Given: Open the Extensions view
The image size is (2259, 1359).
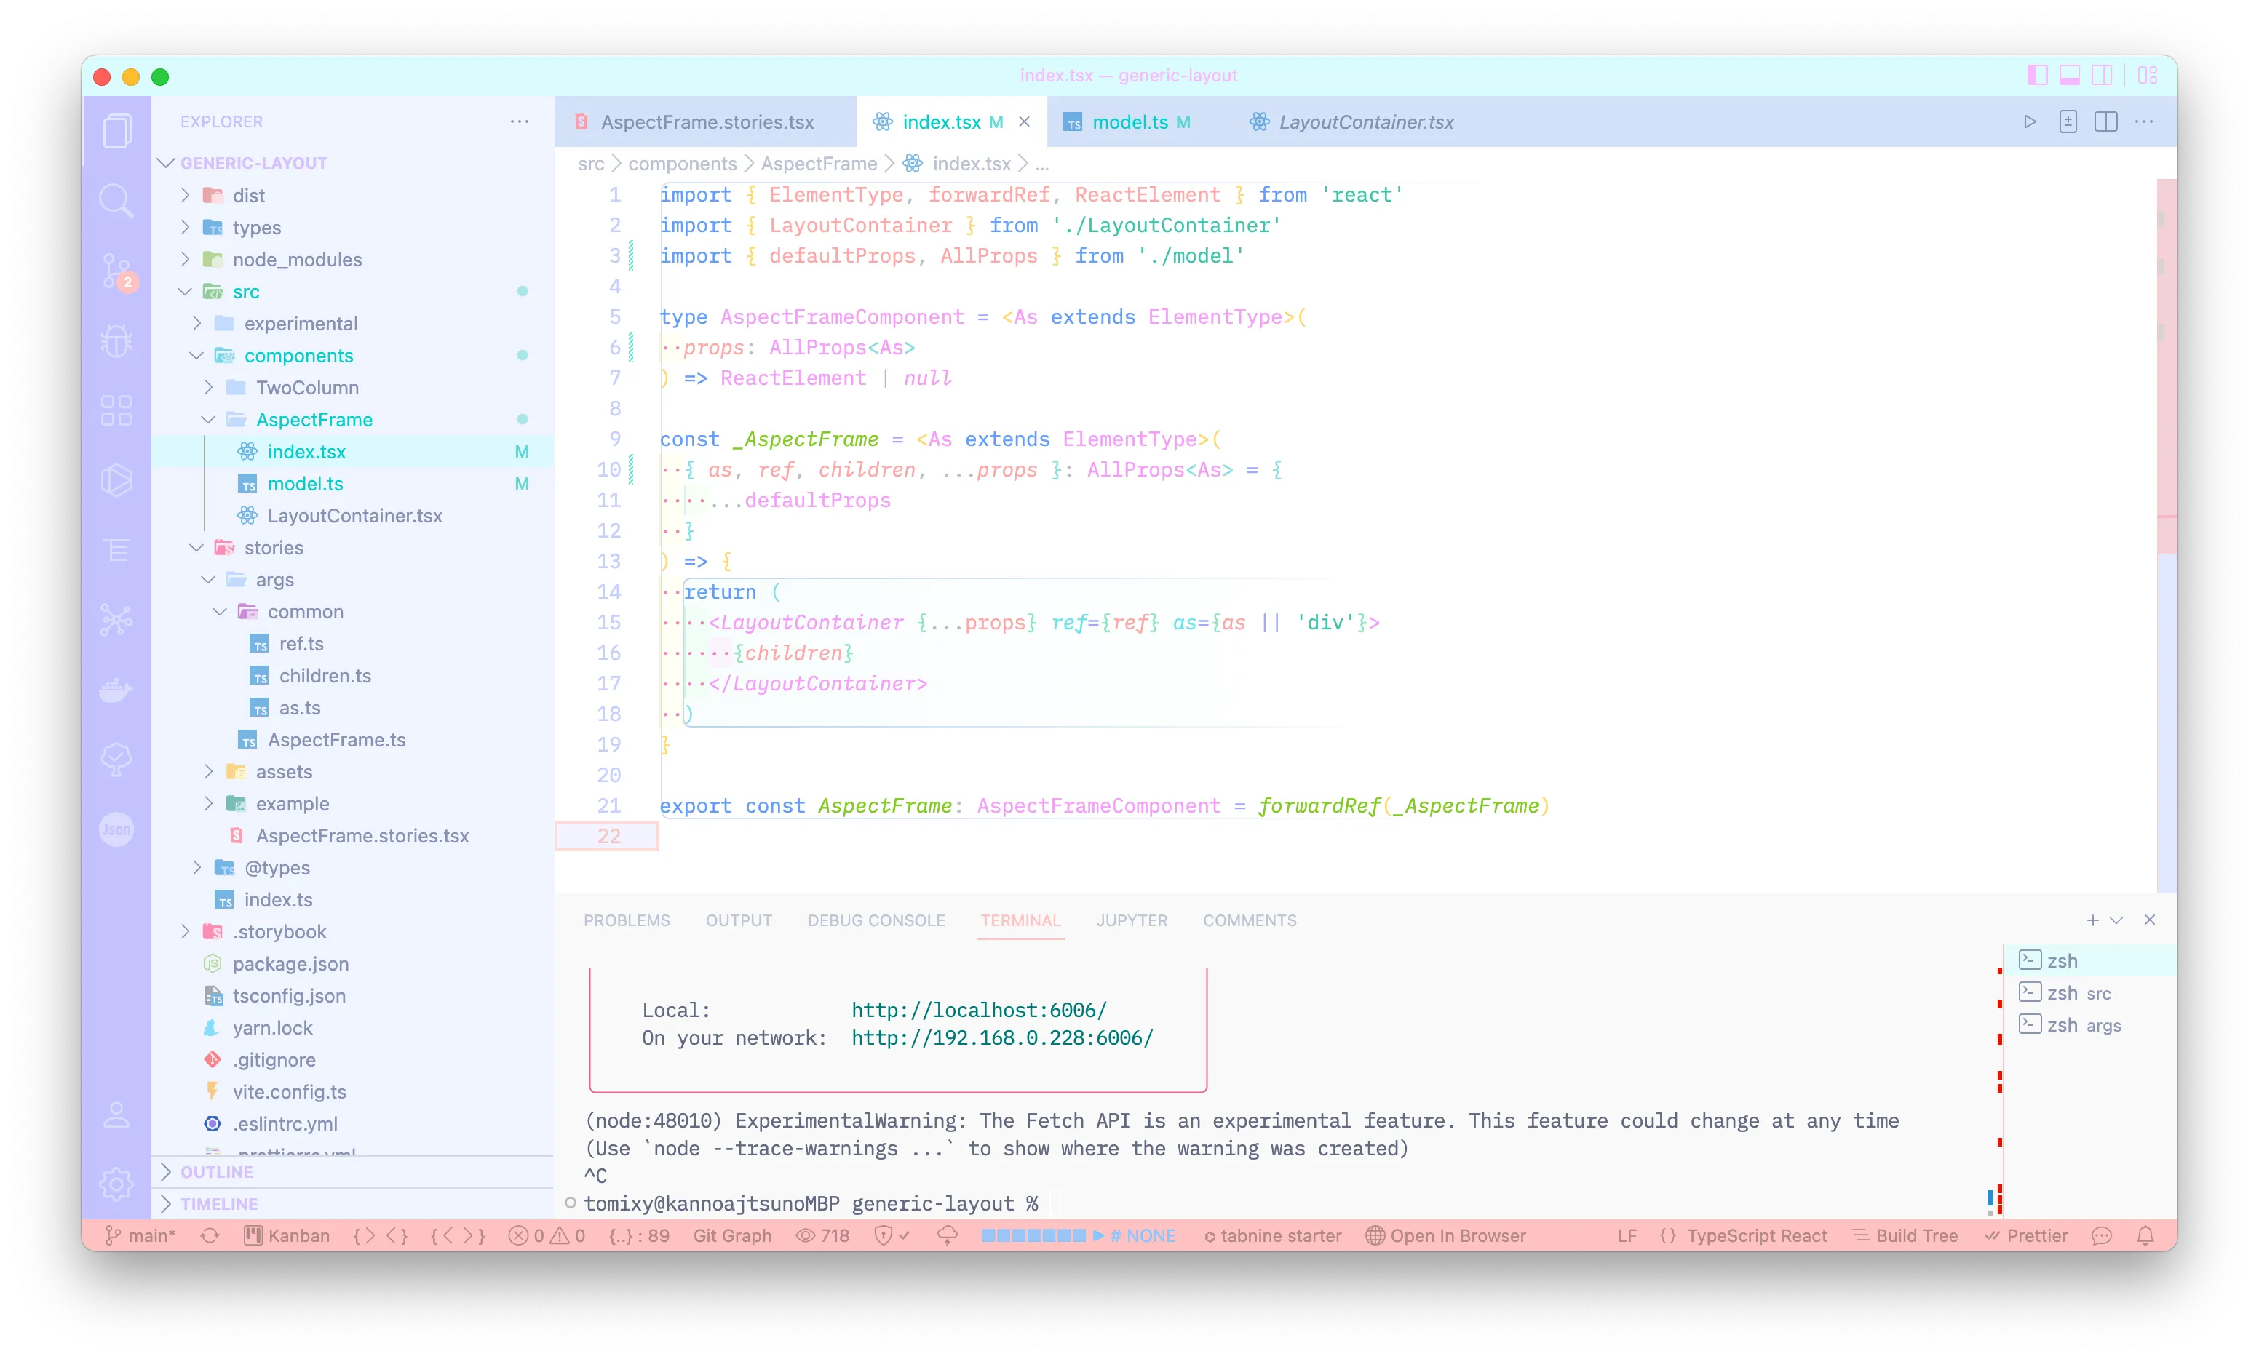Looking at the screenshot, I should tap(116, 410).
